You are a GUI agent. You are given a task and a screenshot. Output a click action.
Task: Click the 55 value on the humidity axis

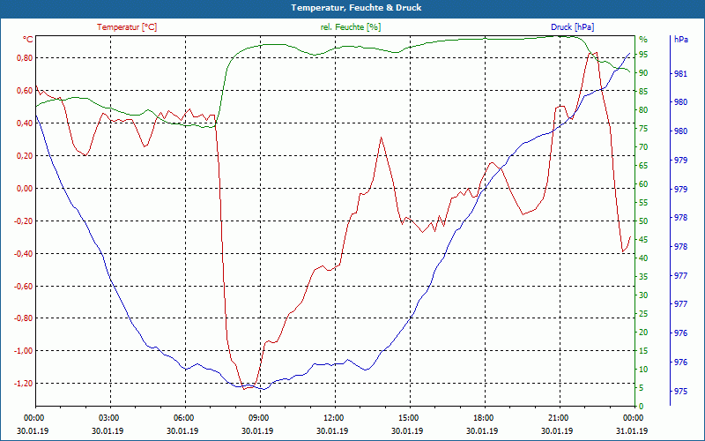[x=643, y=203]
